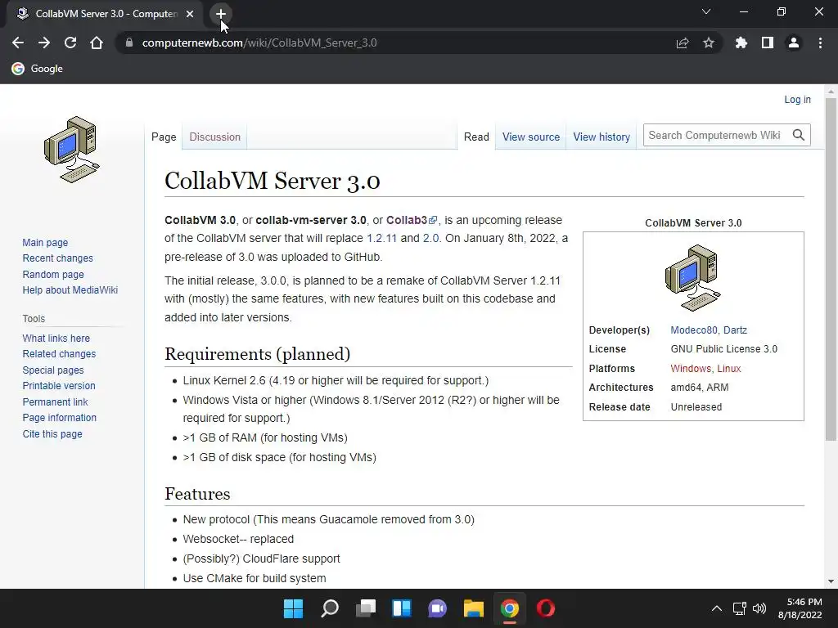Launch Opera from the taskbar
Screen dimensions: 838x628
[x=546, y=608]
